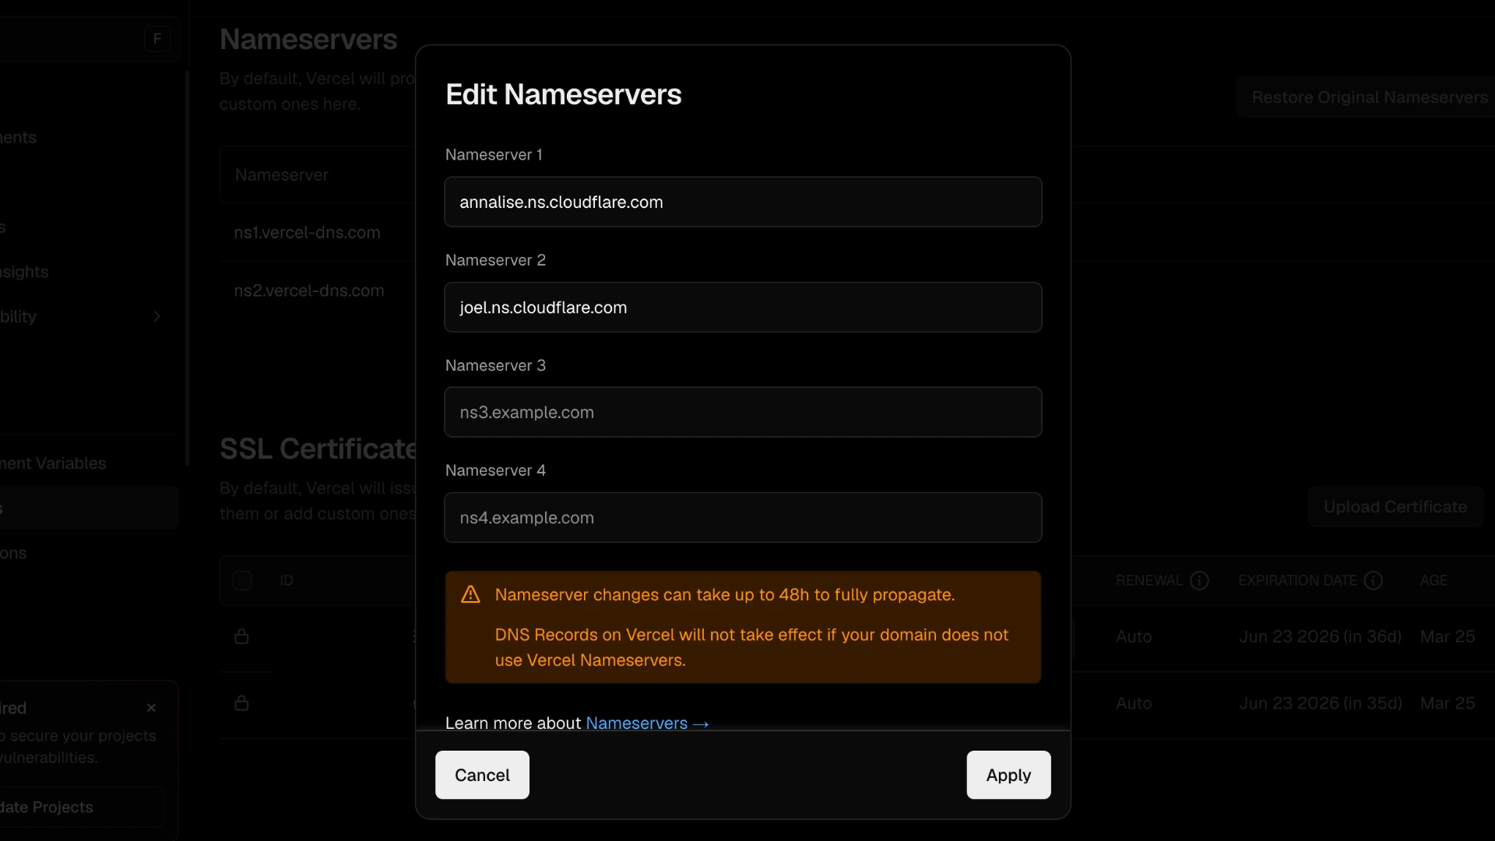Click into the Nameserver 3 field
The image size is (1495, 841).
click(x=743, y=412)
